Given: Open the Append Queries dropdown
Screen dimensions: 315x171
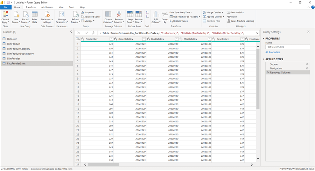Looking at the screenshot, I should pos(213,17).
